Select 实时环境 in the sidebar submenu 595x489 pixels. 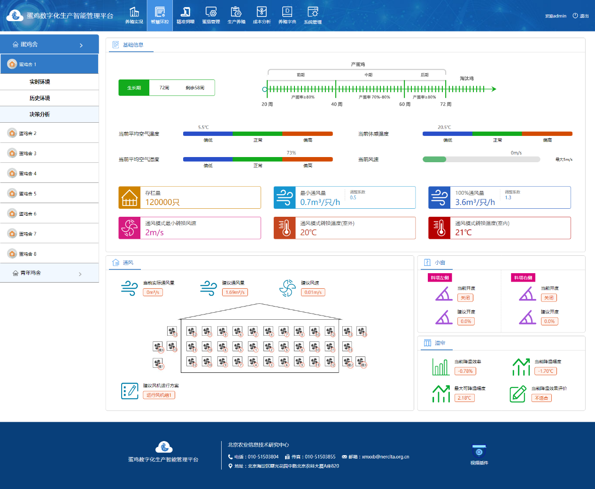(x=40, y=82)
